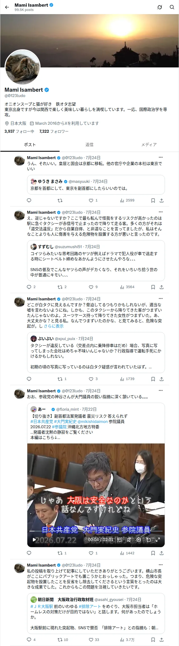This screenshot has height=646, width=179.
Task: Expand the video to fullscreen
Action: [x=158, y=540]
